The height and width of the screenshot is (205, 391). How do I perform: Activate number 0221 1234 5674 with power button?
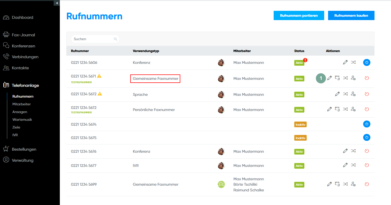click(366, 124)
